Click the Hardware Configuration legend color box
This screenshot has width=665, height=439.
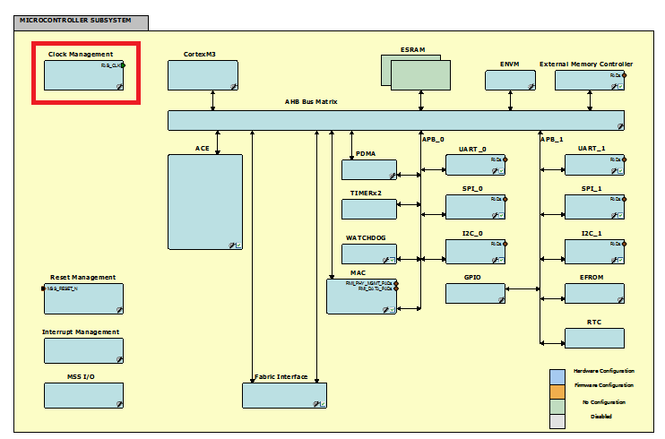pyautogui.click(x=557, y=375)
